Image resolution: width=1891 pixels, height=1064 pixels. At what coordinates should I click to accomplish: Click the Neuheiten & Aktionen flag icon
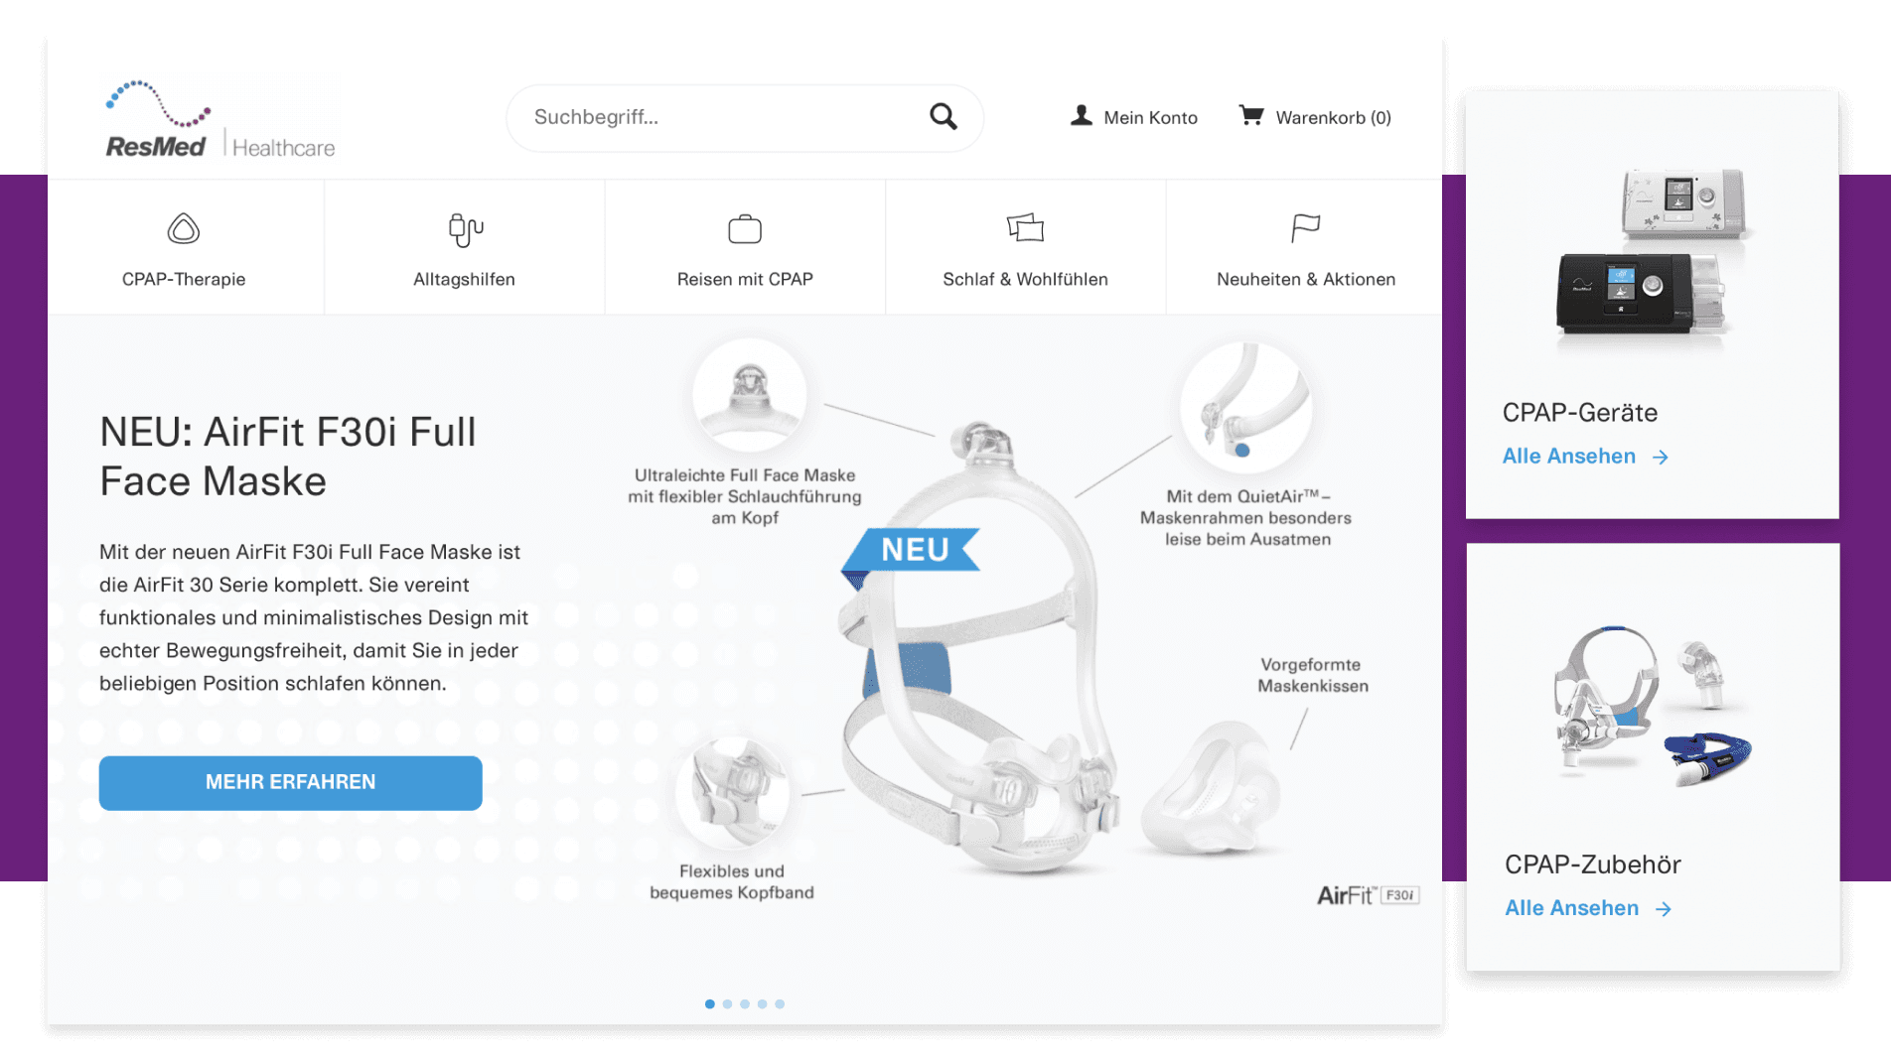(1305, 228)
